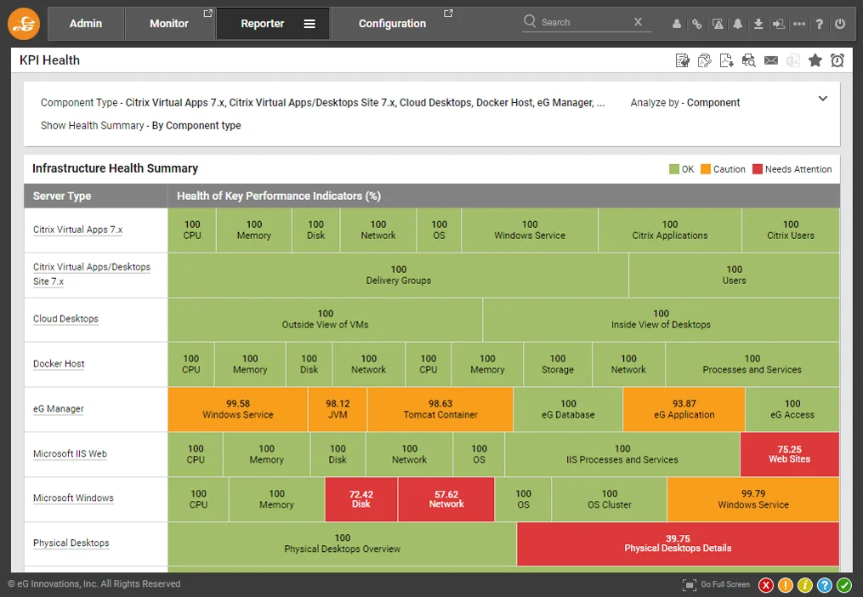Screen dimensions: 863x597
Task: Click the 93.87 eG Application tile
Action: click(x=684, y=409)
